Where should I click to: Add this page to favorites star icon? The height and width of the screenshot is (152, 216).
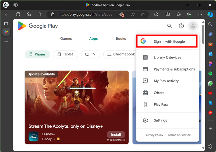point(143,14)
